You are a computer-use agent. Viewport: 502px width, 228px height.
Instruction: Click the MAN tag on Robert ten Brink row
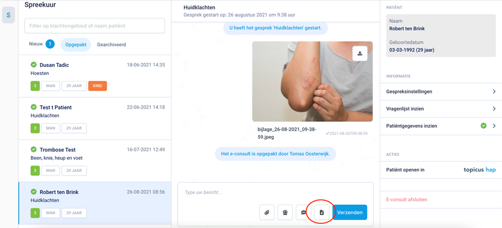click(50, 213)
